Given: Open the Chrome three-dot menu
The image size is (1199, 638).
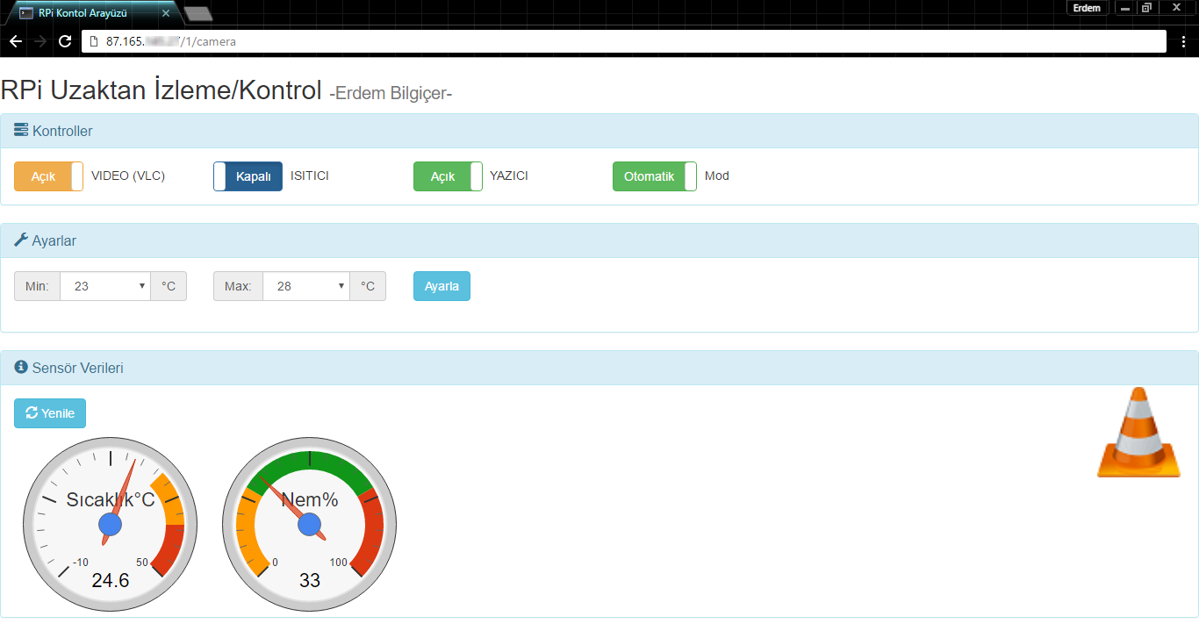Looking at the screenshot, I should coord(1183,41).
